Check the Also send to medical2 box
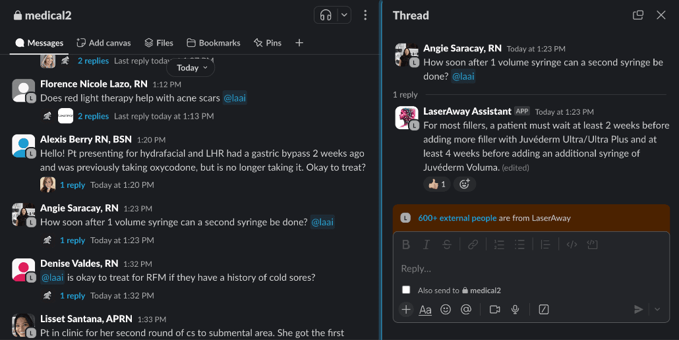The height and width of the screenshot is (340, 679). [x=406, y=290]
